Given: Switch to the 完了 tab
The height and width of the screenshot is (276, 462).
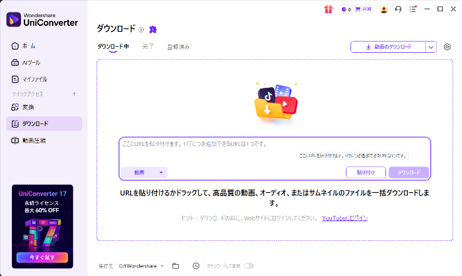Looking at the screenshot, I should (148, 47).
